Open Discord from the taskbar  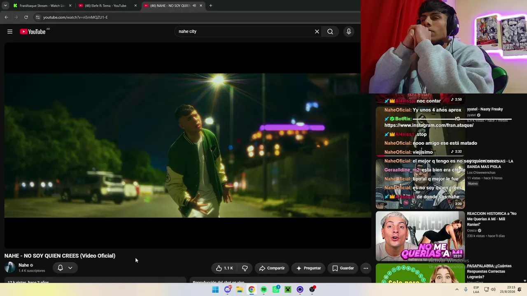(228, 289)
